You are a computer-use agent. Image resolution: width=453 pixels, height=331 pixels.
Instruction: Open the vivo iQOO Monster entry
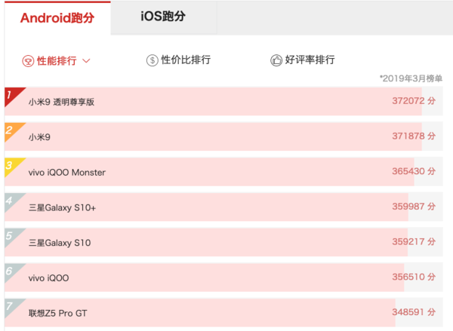(x=67, y=172)
